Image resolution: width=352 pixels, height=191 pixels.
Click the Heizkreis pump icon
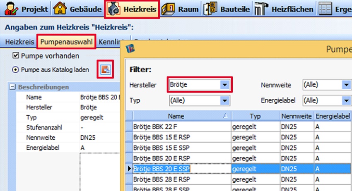[114, 9]
